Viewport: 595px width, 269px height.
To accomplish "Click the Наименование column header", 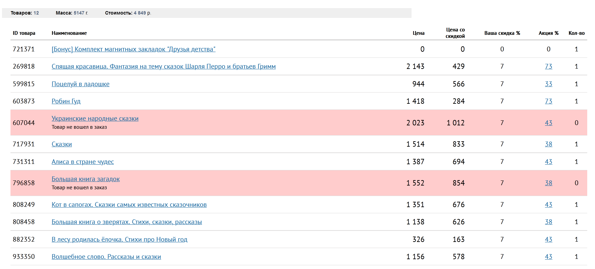I will [69, 33].
